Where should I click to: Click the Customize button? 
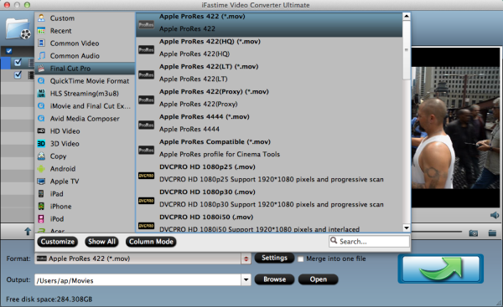point(58,242)
